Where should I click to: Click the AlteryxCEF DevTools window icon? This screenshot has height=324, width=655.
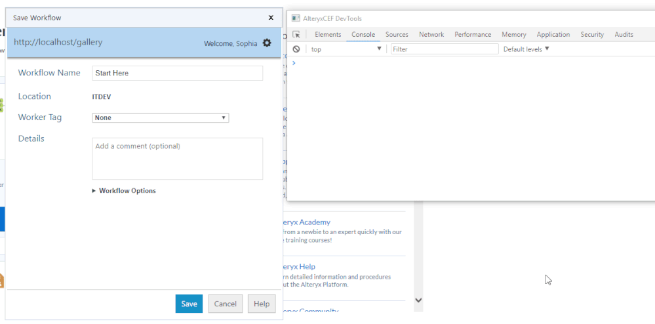296,18
